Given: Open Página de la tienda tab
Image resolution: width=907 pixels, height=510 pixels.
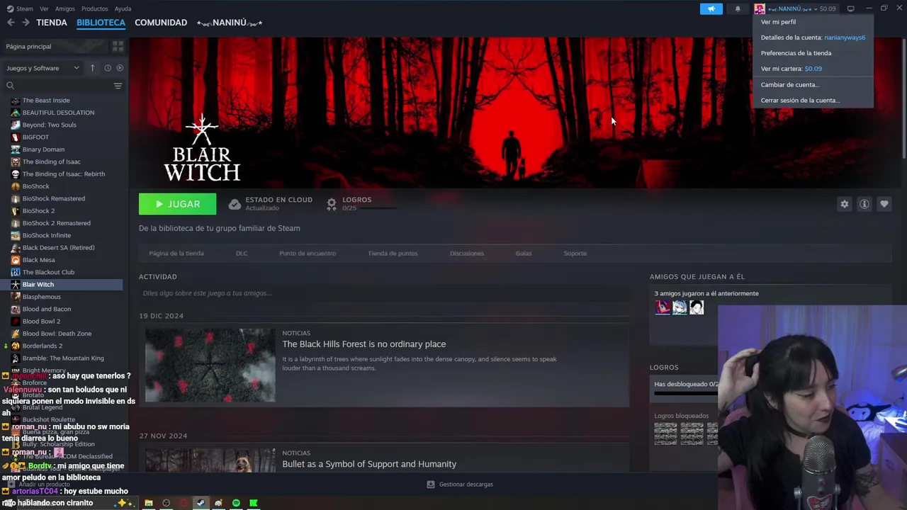Looking at the screenshot, I should [176, 253].
